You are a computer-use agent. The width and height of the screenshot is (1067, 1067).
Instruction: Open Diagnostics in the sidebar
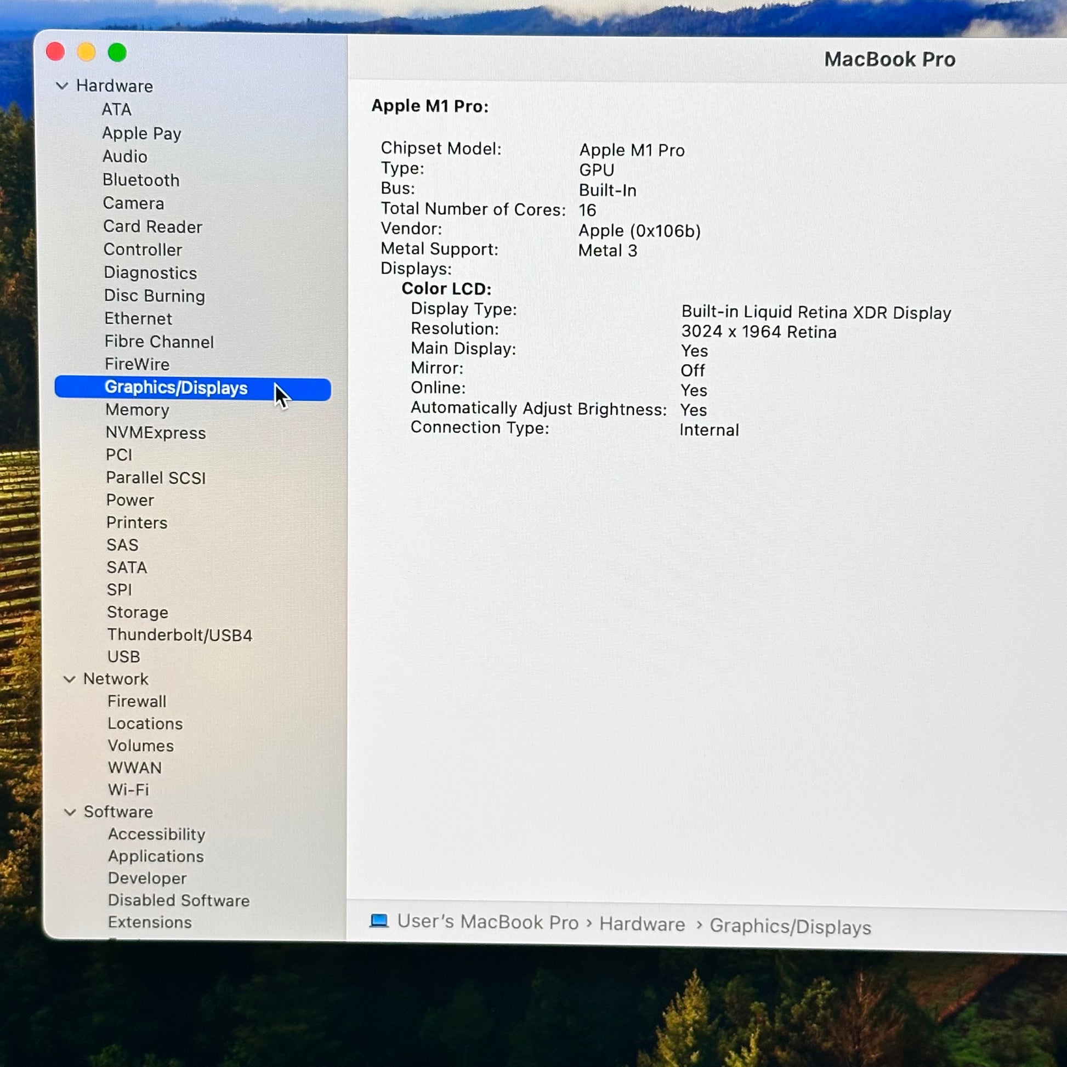click(151, 273)
